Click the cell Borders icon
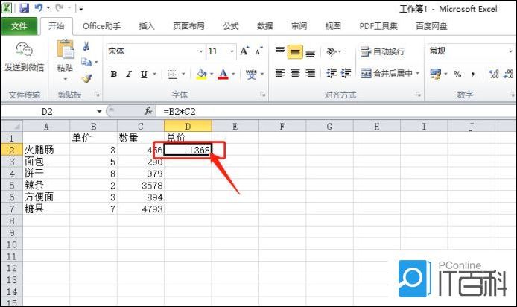The width and height of the screenshot is (517, 307). [x=173, y=75]
